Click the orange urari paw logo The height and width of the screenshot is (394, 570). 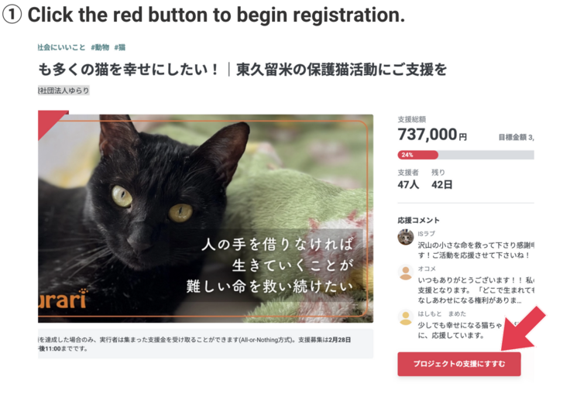click(63, 300)
